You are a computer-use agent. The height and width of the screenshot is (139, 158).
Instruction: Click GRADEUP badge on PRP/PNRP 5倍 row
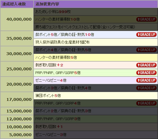pyautogui.click(x=146, y=73)
